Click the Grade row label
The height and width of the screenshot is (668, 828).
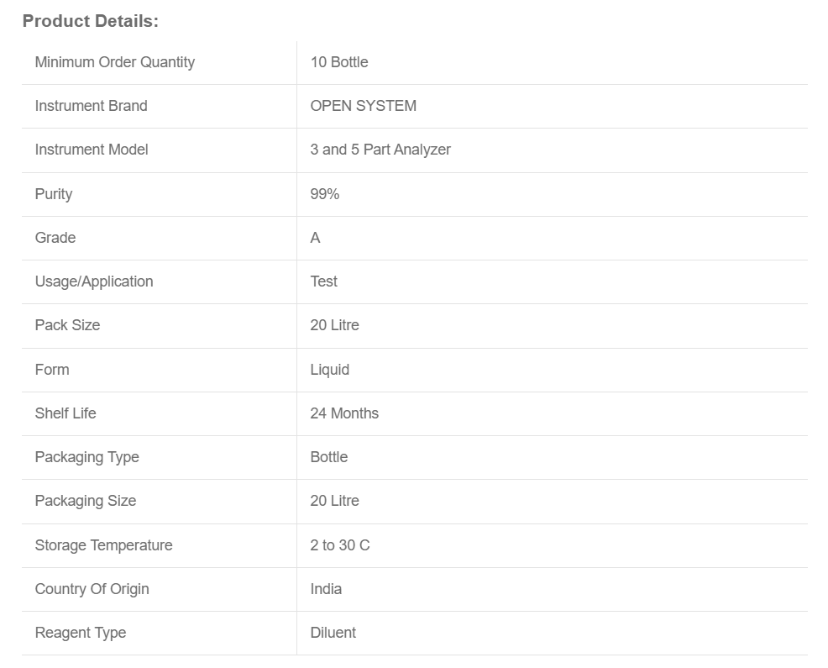click(55, 238)
